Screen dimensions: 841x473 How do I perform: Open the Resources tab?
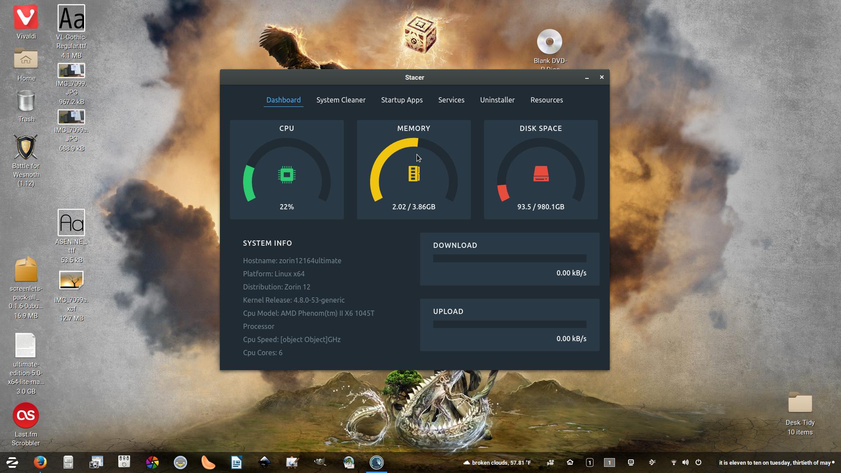coord(546,100)
